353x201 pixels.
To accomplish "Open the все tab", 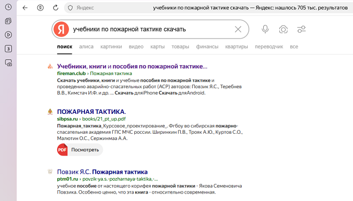I will click(294, 47).
